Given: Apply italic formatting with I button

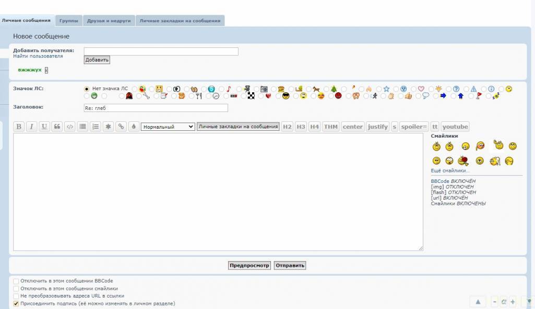Looking at the screenshot, I should tap(31, 127).
